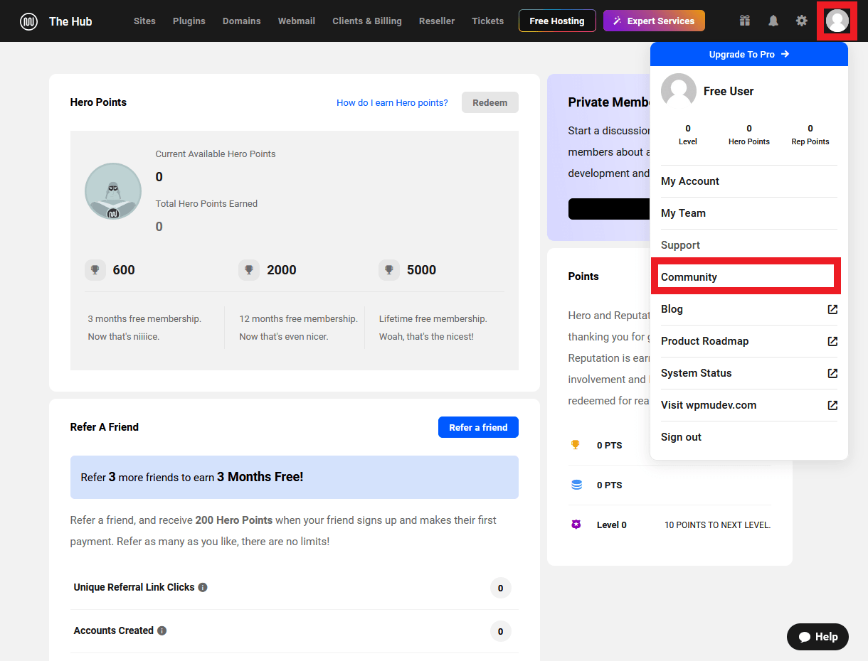Viewport: 868px width, 661px height.
Task: Click Upgrade To Pro banner
Action: 749,54
